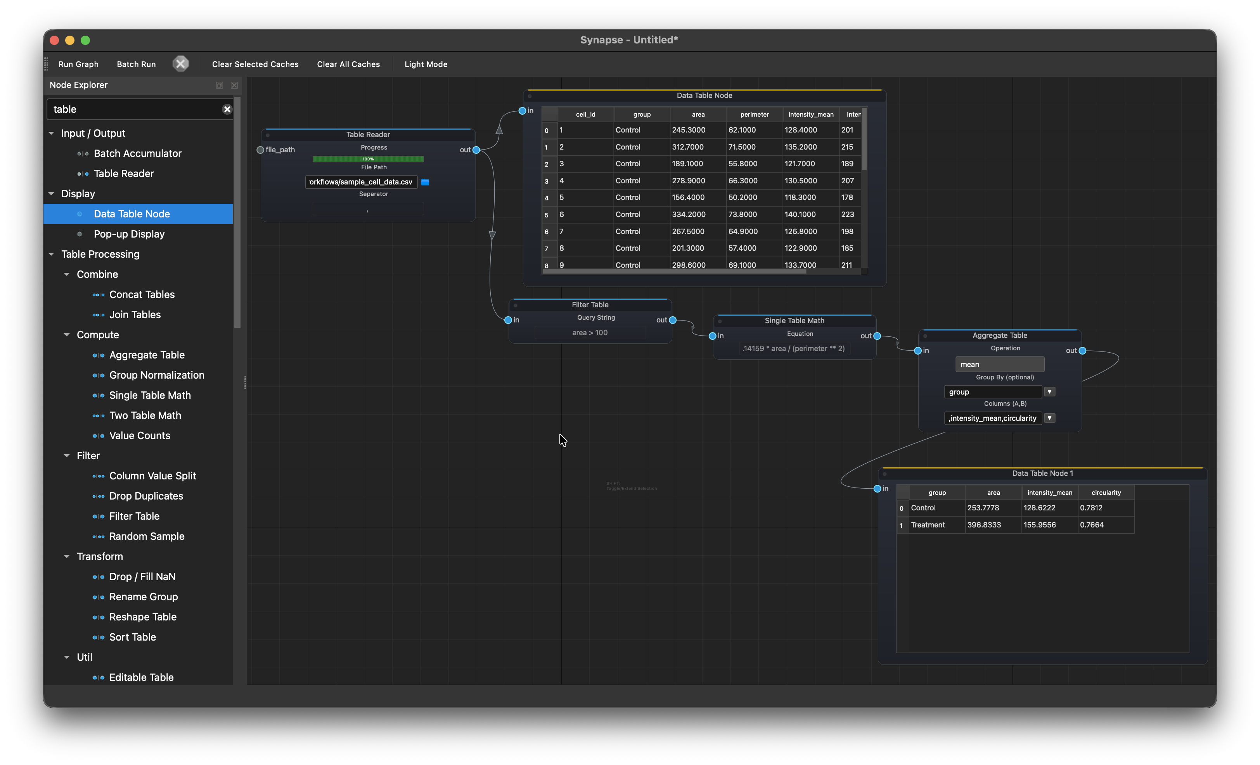
Task: Click the query string field showing area > 100
Action: click(x=590, y=332)
